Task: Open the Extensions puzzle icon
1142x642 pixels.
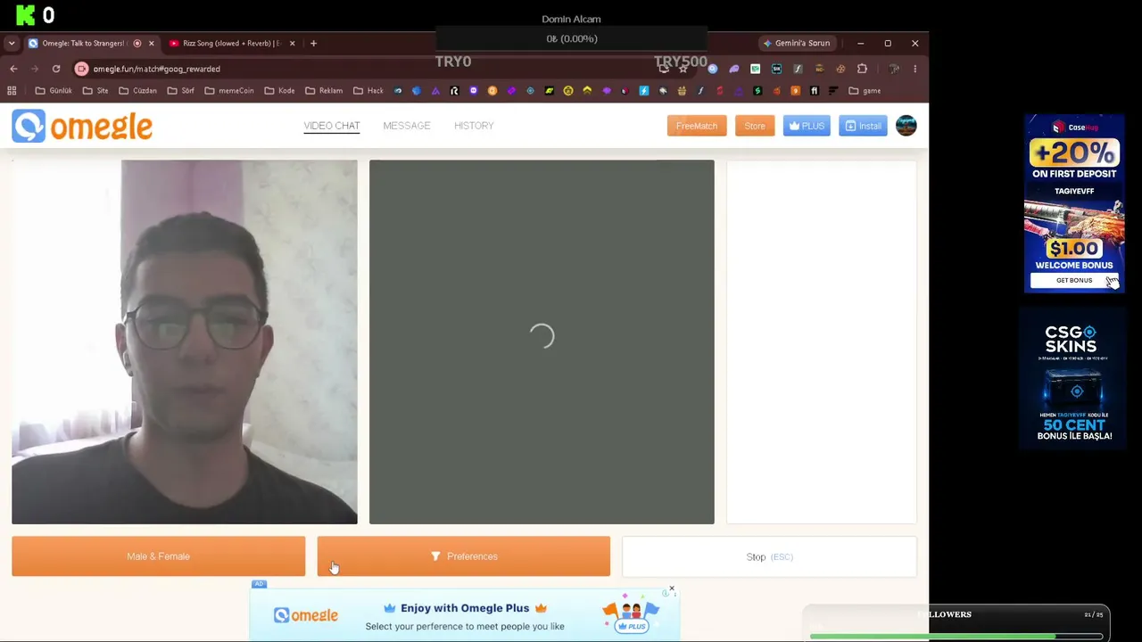Action: 862,69
